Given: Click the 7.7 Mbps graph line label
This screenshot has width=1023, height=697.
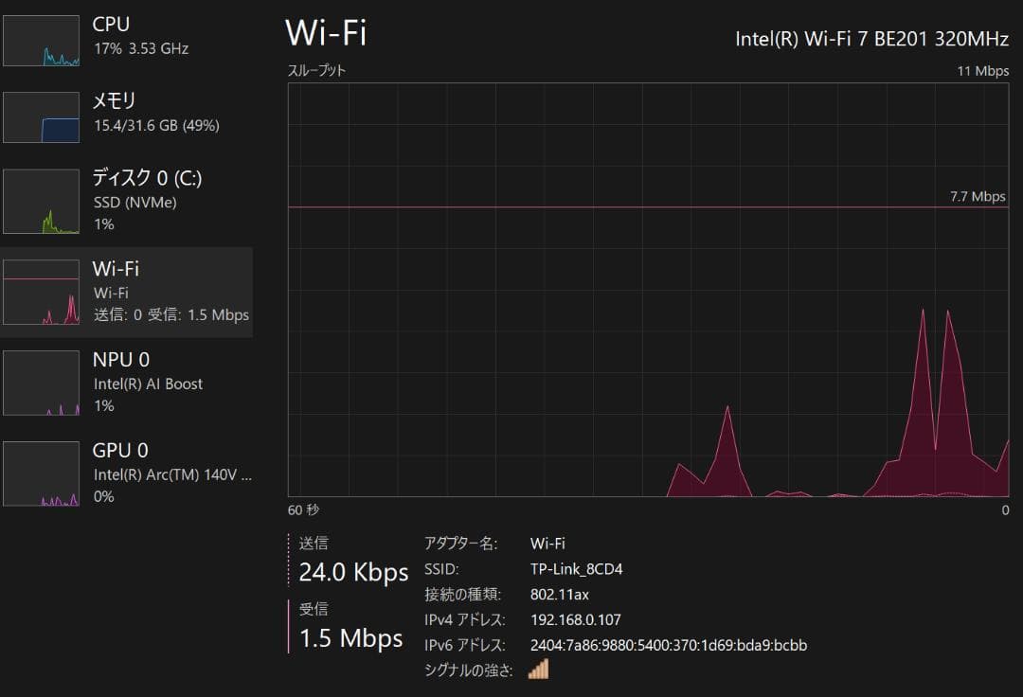Looking at the screenshot, I should pyautogui.click(x=978, y=196).
